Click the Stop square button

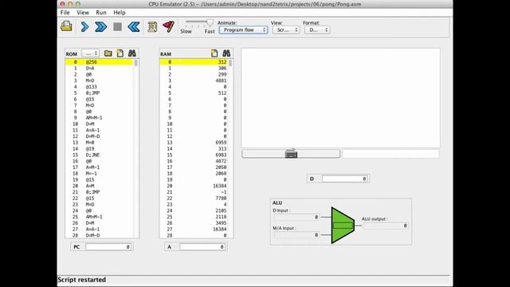117,26
